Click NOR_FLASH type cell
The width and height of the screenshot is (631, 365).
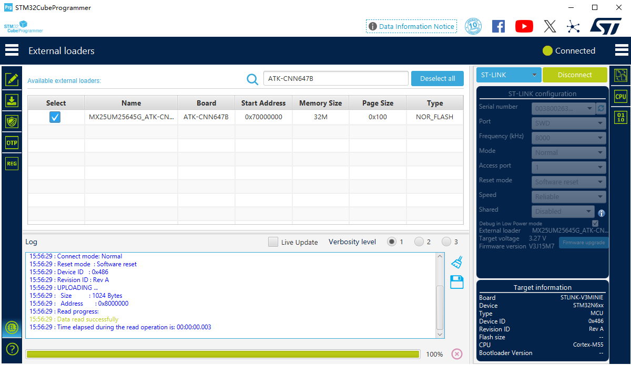coord(435,117)
